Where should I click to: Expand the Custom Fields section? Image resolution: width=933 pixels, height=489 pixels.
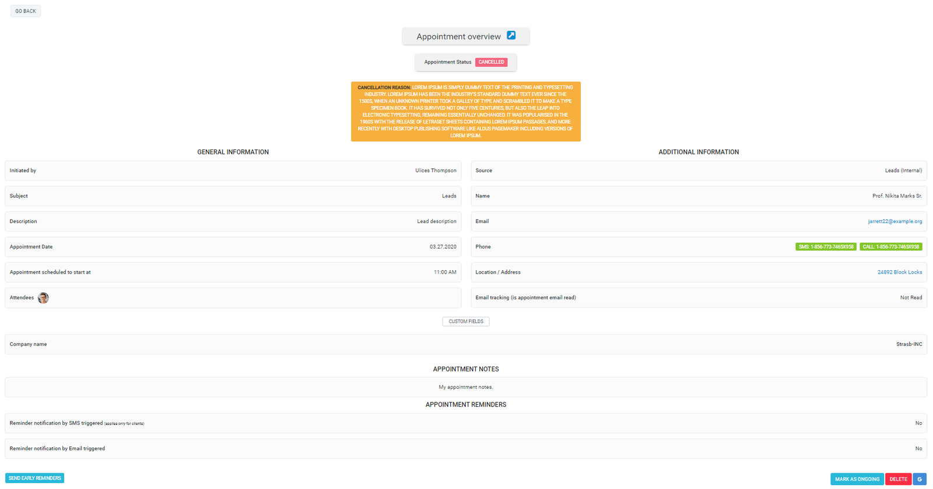click(x=465, y=321)
